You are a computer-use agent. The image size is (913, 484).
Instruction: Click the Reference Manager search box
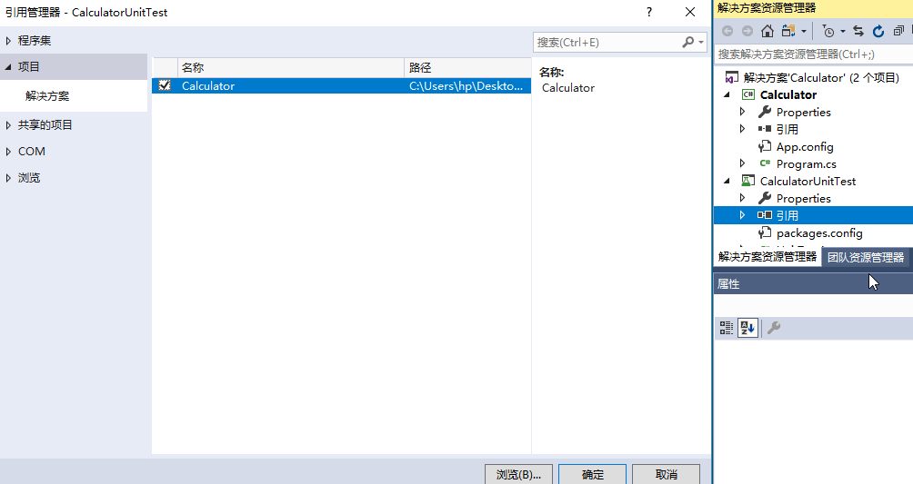[x=607, y=43]
